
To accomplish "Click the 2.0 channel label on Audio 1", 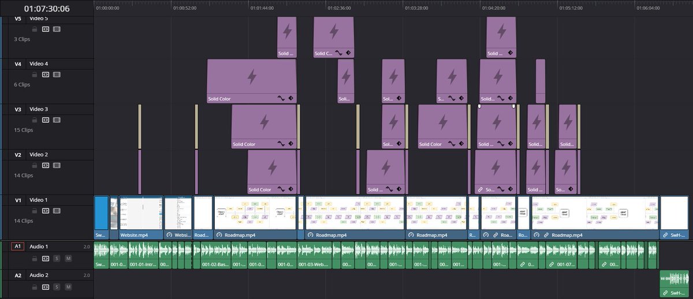I will (x=87, y=246).
